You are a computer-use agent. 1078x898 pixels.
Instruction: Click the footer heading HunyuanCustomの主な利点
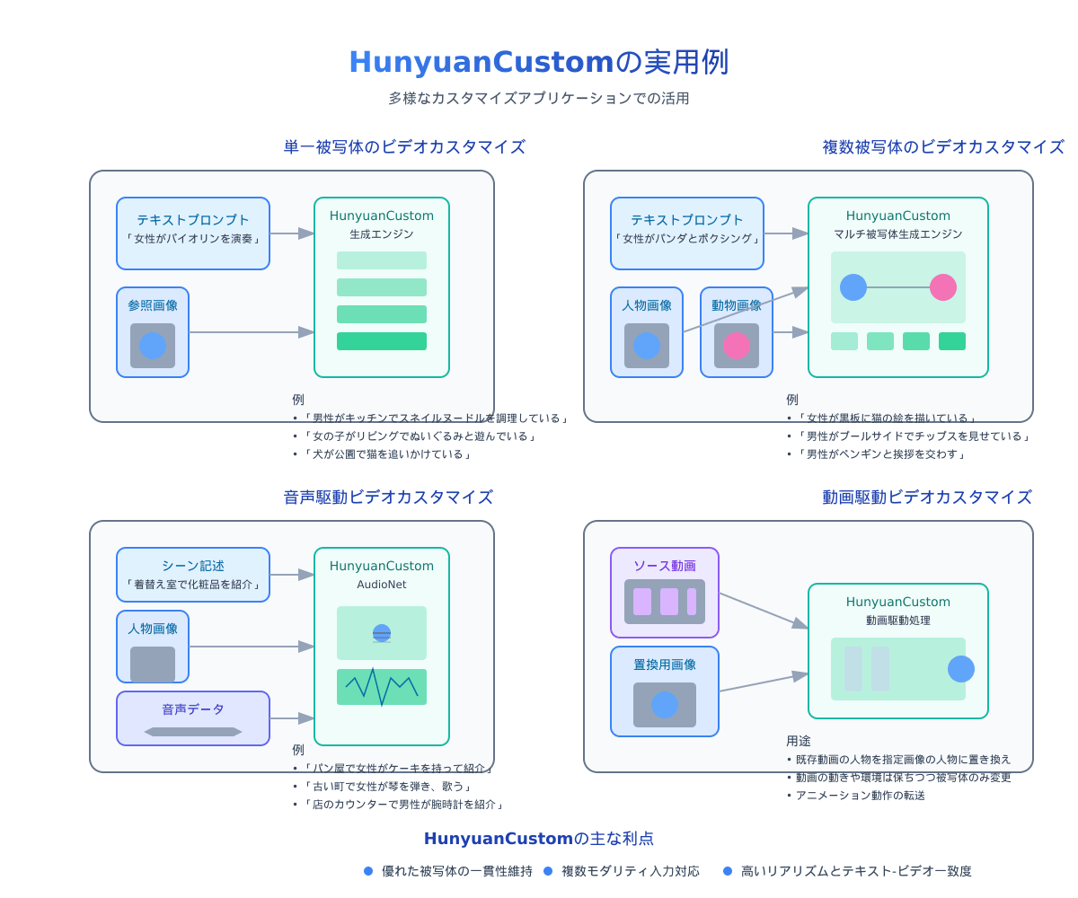pos(539,839)
